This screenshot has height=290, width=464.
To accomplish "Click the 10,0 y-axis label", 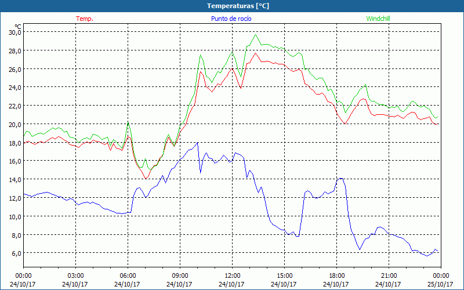I will [x=15, y=216].
